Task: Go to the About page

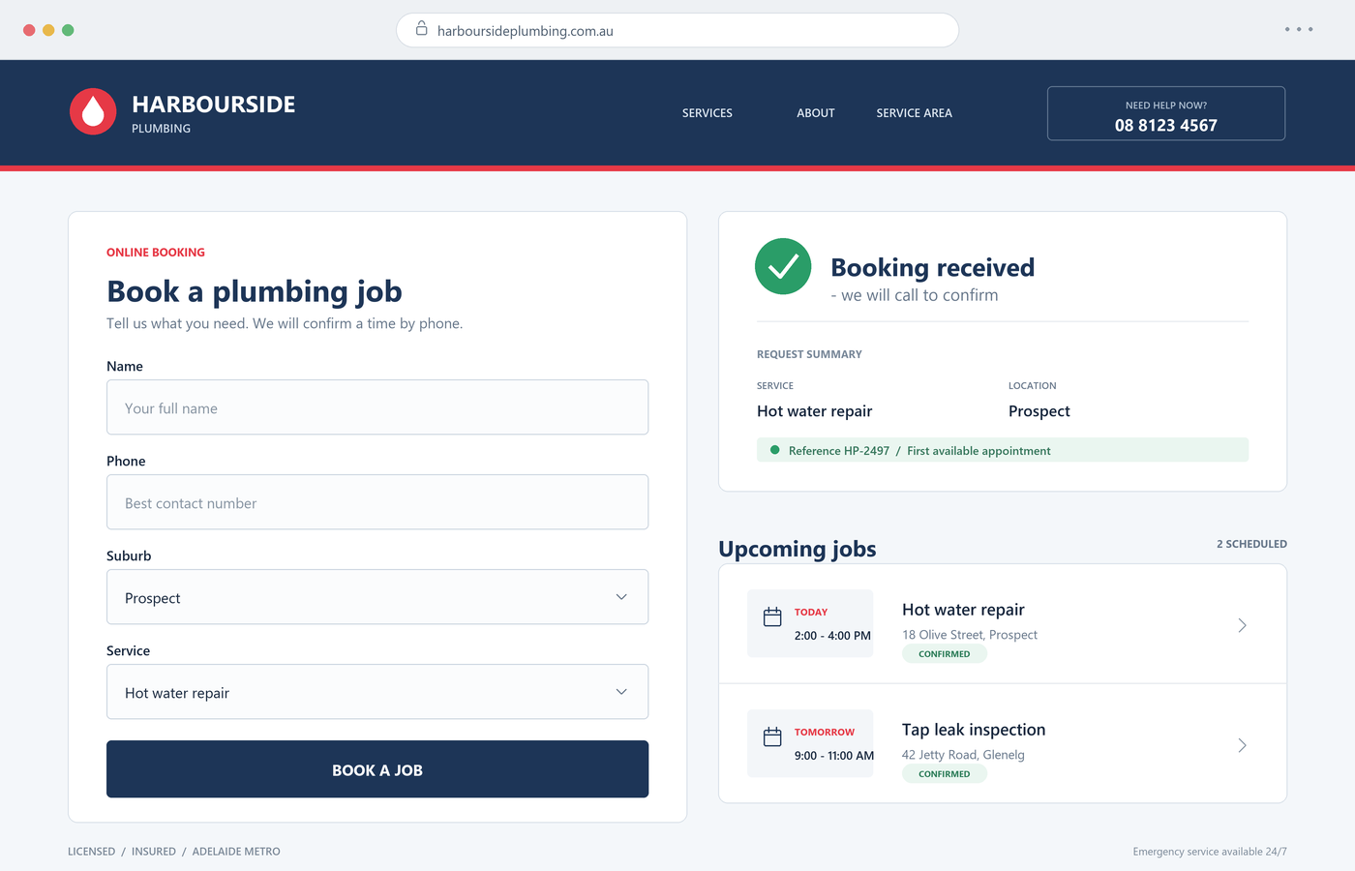Action: [x=816, y=113]
